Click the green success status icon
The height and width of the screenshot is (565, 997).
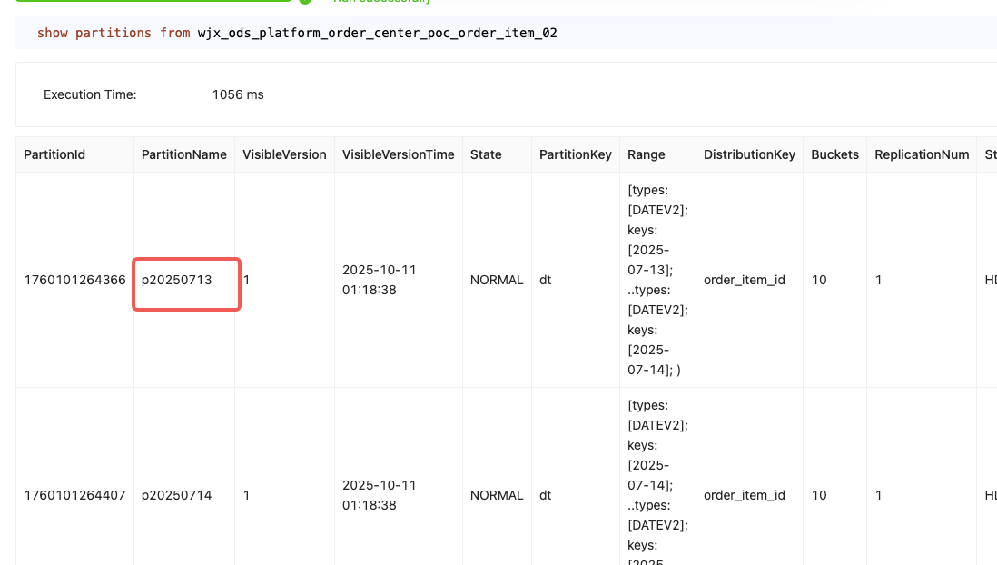tap(305, 1)
